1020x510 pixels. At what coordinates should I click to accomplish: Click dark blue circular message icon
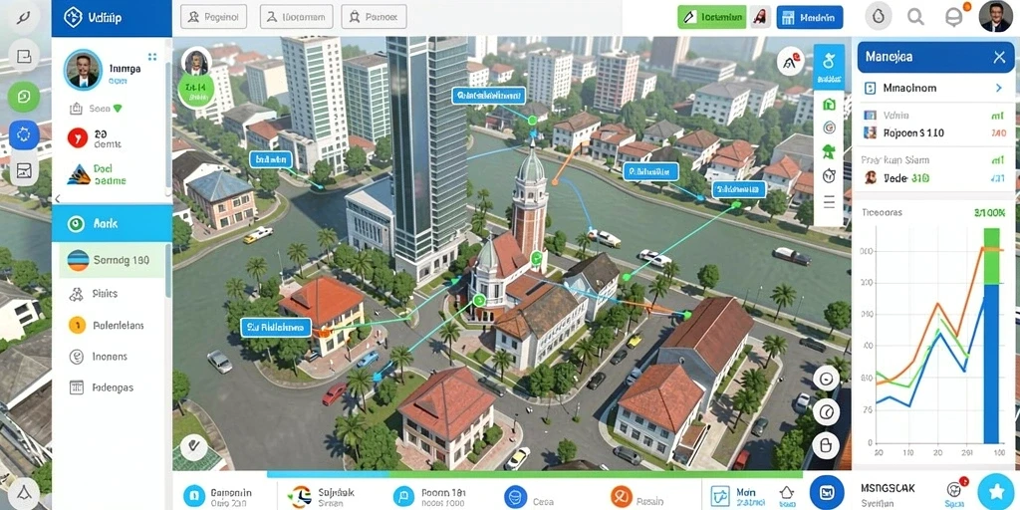826,493
